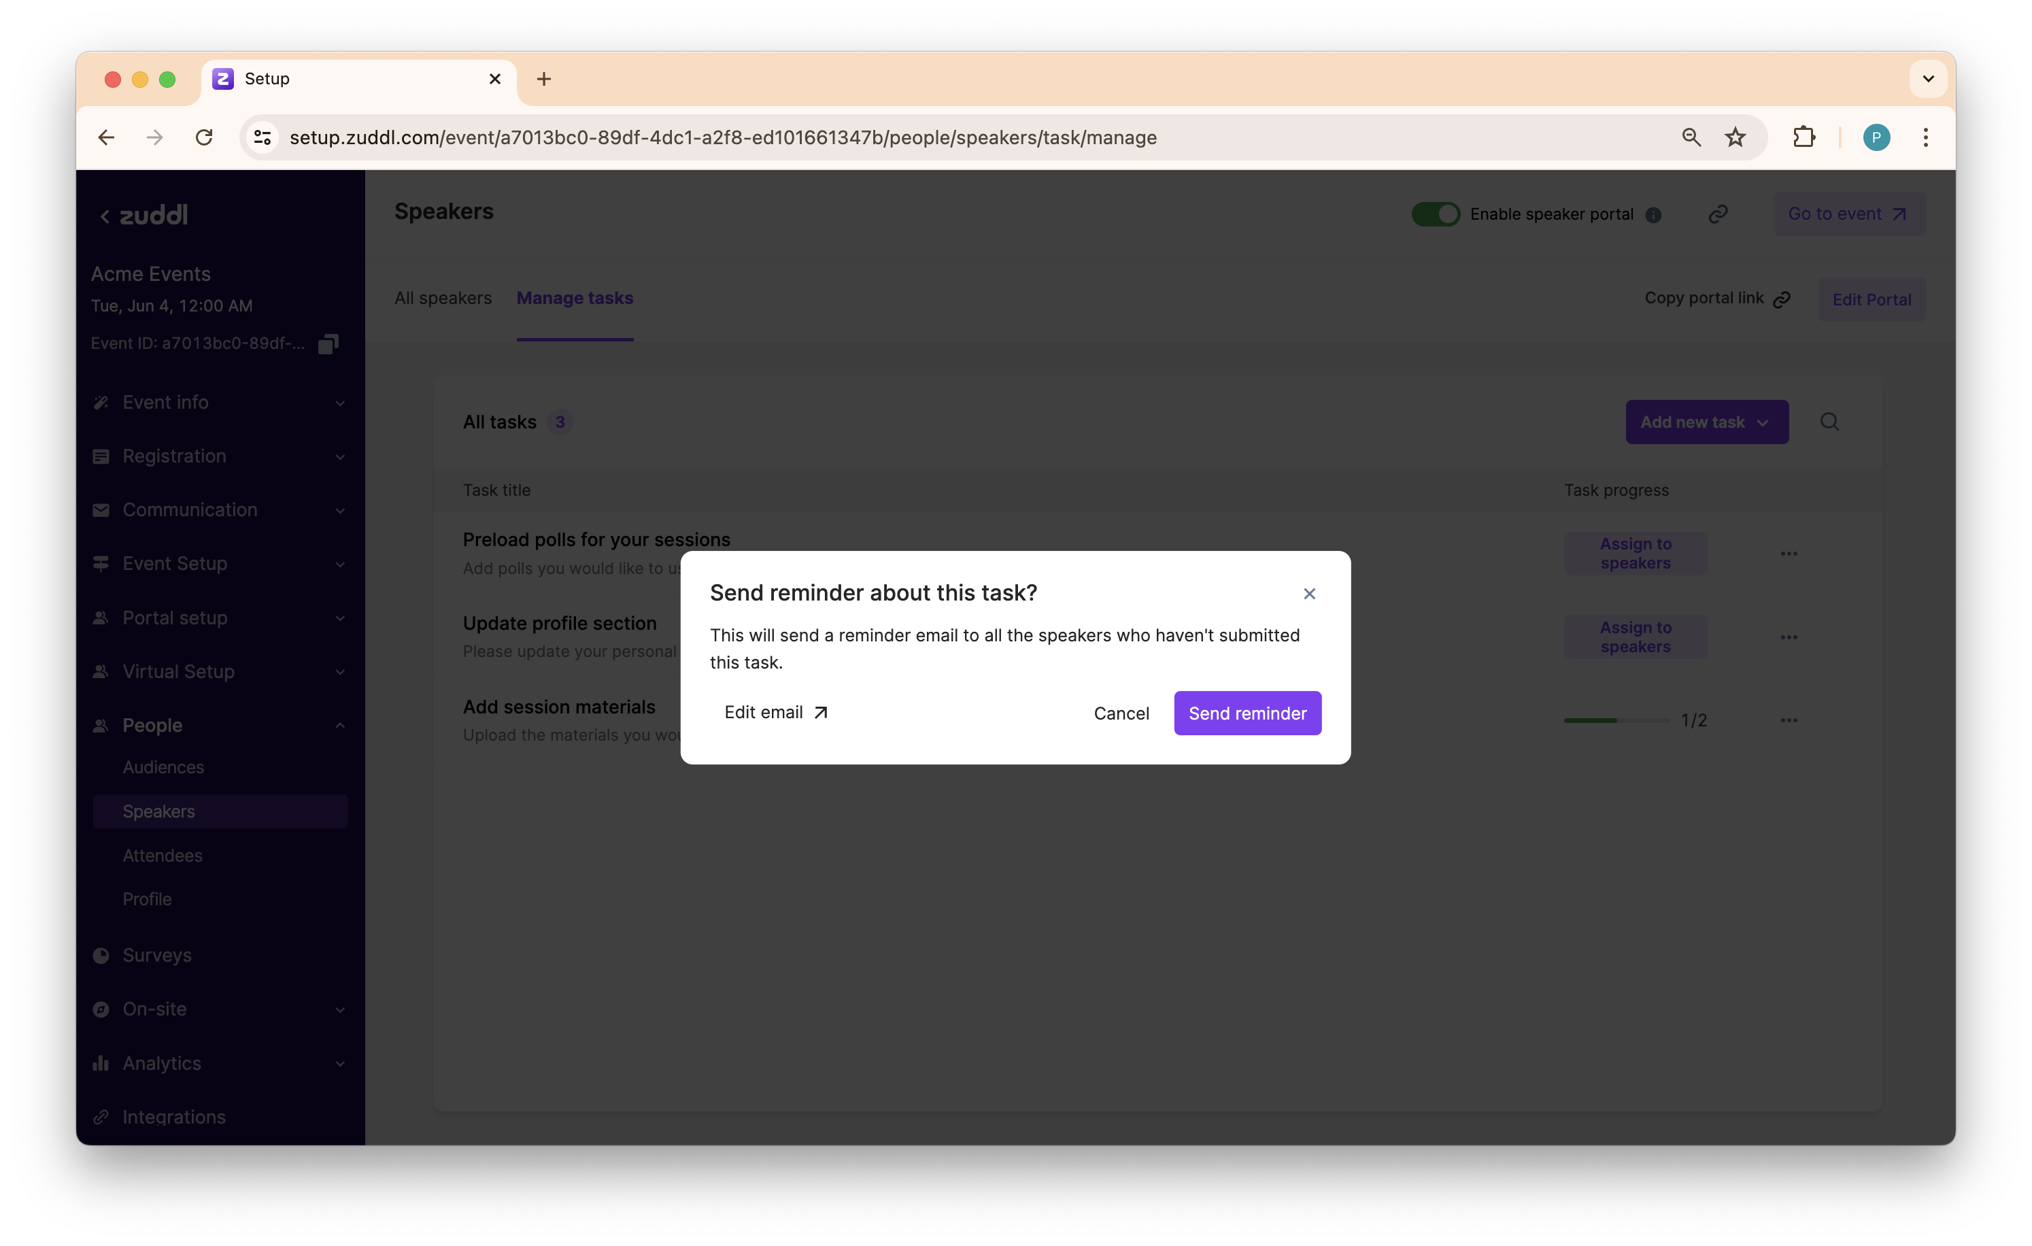The image size is (2032, 1246).
Task: Select Attendees in the sidebar
Action: (163, 855)
